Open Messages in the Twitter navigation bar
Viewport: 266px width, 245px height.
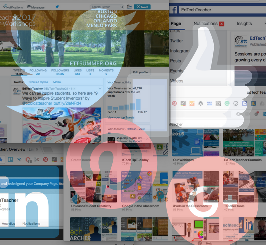[x=36, y=7]
